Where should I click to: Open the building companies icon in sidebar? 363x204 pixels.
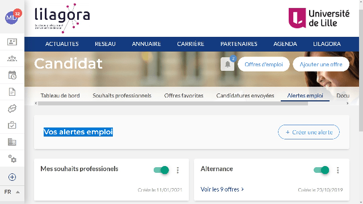[x=12, y=142]
